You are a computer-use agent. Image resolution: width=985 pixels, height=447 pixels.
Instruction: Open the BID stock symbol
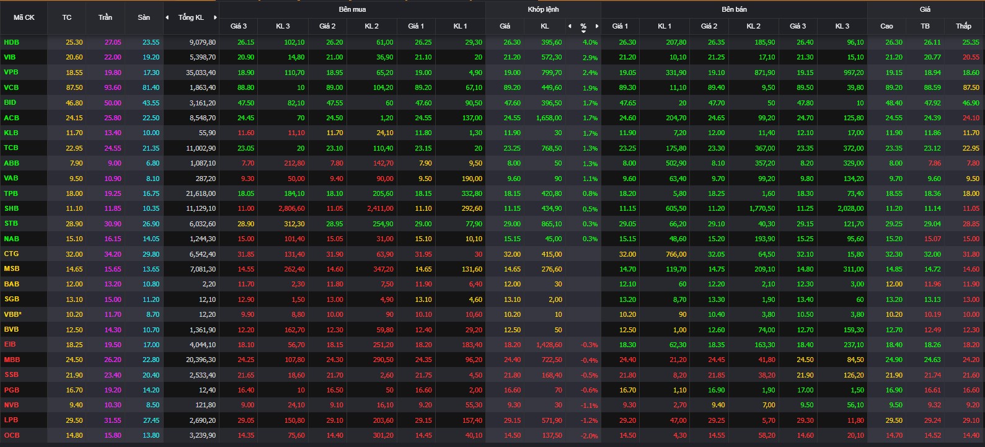(x=10, y=102)
